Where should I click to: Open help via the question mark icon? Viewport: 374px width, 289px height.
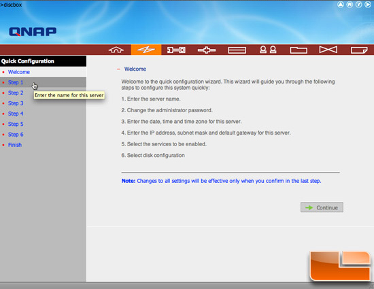click(359, 4)
